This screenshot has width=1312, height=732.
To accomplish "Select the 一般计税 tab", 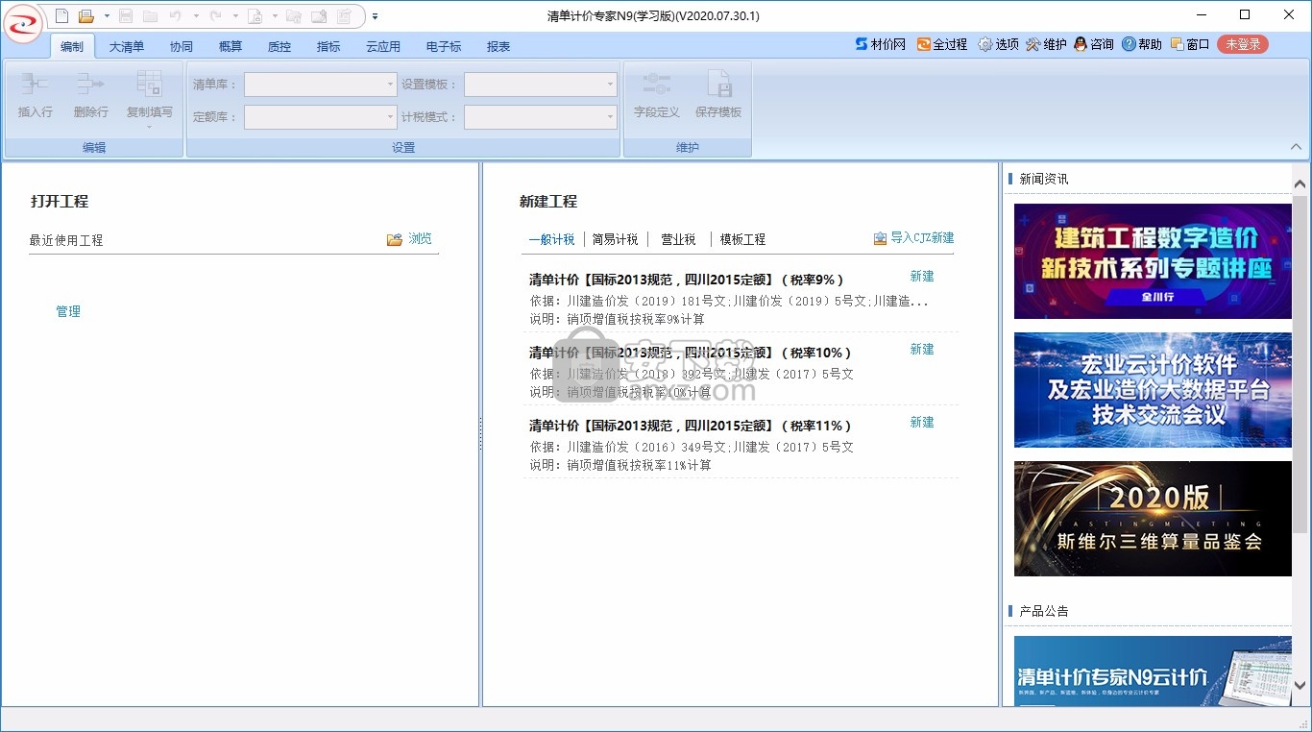I will [x=551, y=239].
